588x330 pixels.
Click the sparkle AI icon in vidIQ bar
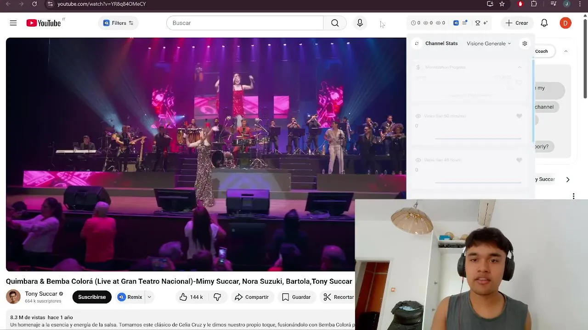(485, 23)
